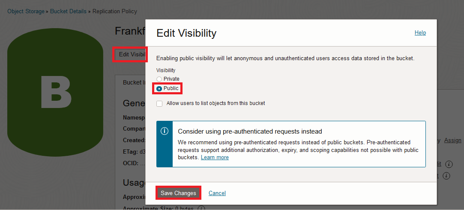Screen dimensions: 464x210
Task: Enable Allow users to list objects checkbox
Action: pyautogui.click(x=159, y=103)
